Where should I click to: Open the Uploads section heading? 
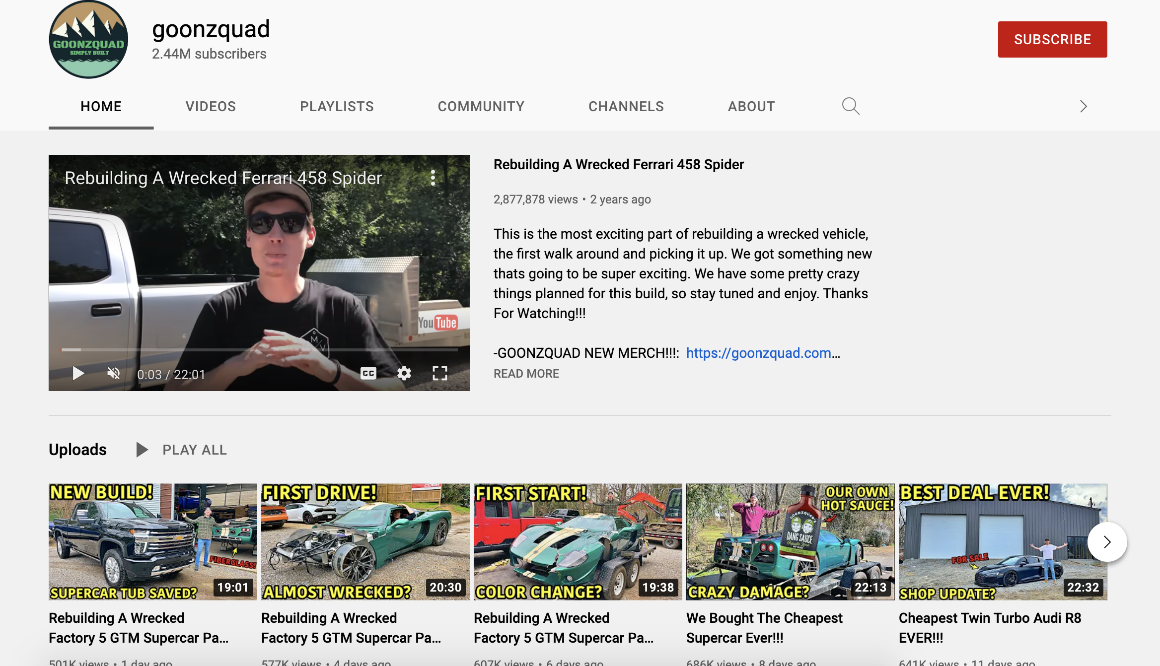pos(77,450)
